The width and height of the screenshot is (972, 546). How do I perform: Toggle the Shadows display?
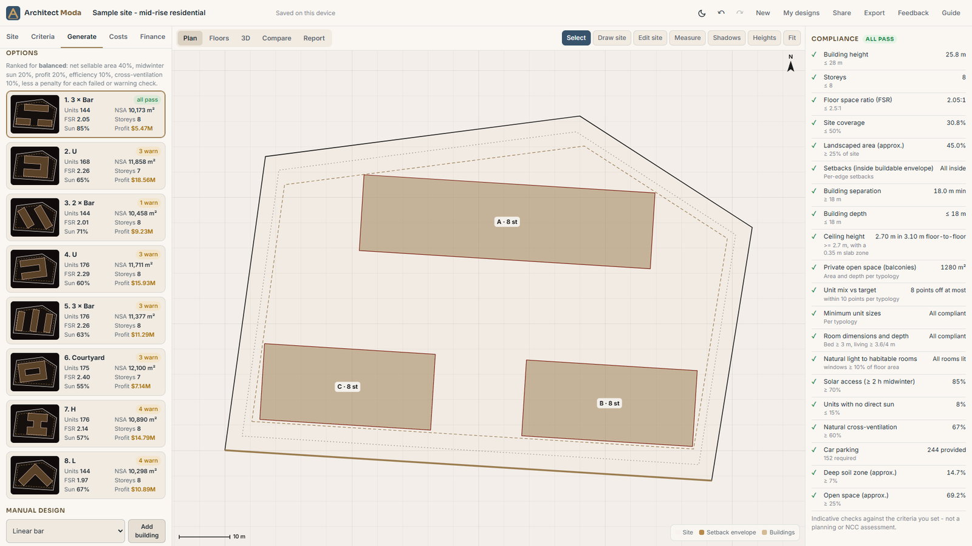pyautogui.click(x=727, y=38)
